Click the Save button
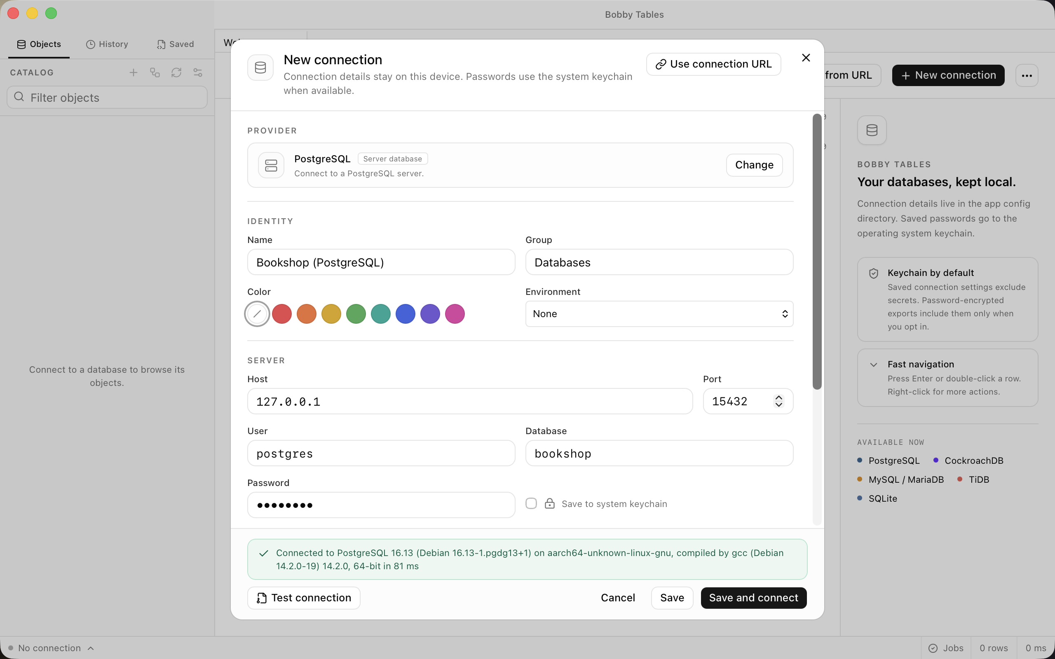 pos(672,598)
